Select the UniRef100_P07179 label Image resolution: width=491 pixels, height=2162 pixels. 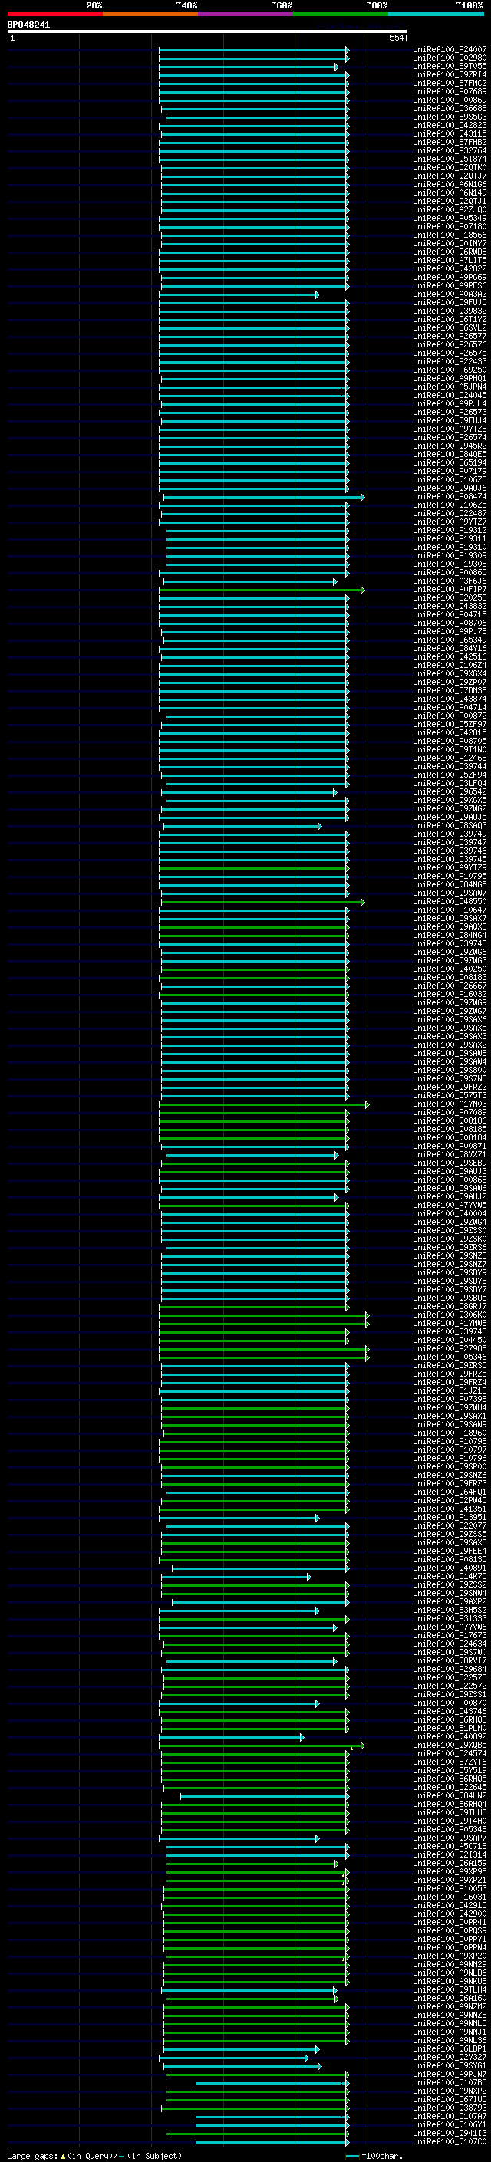[450, 472]
